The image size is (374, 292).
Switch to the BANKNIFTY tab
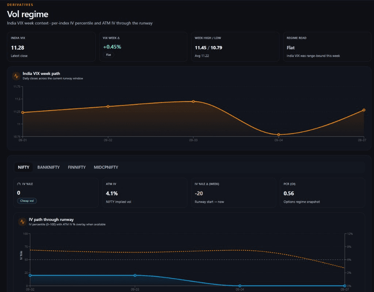click(49, 167)
